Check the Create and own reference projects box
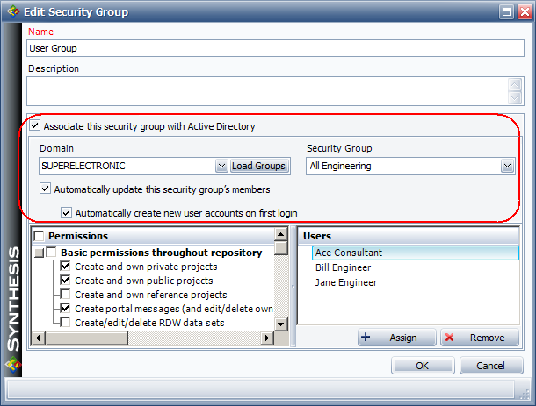The height and width of the screenshot is (406, 536). (x=67, y=295)
